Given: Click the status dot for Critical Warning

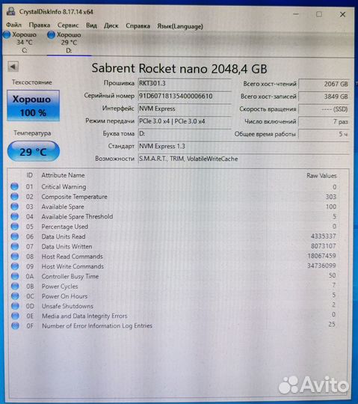Looking at the screenshot, I should pyautogui.click(x=15, y=186).
